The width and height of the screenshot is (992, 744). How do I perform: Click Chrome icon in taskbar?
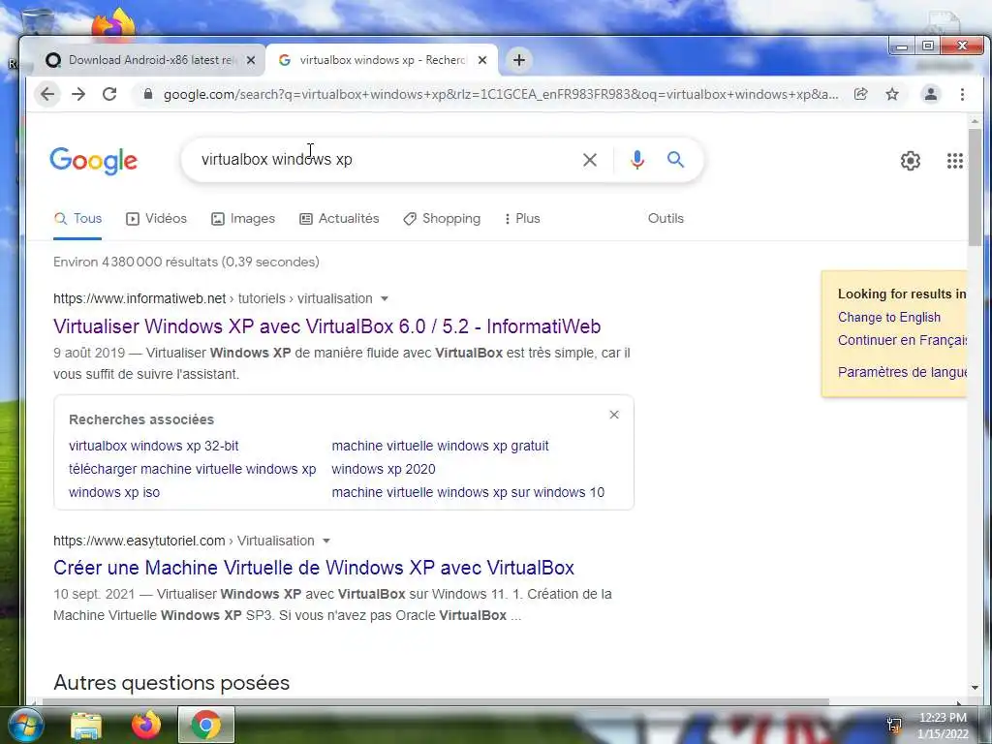pos(206,725)
